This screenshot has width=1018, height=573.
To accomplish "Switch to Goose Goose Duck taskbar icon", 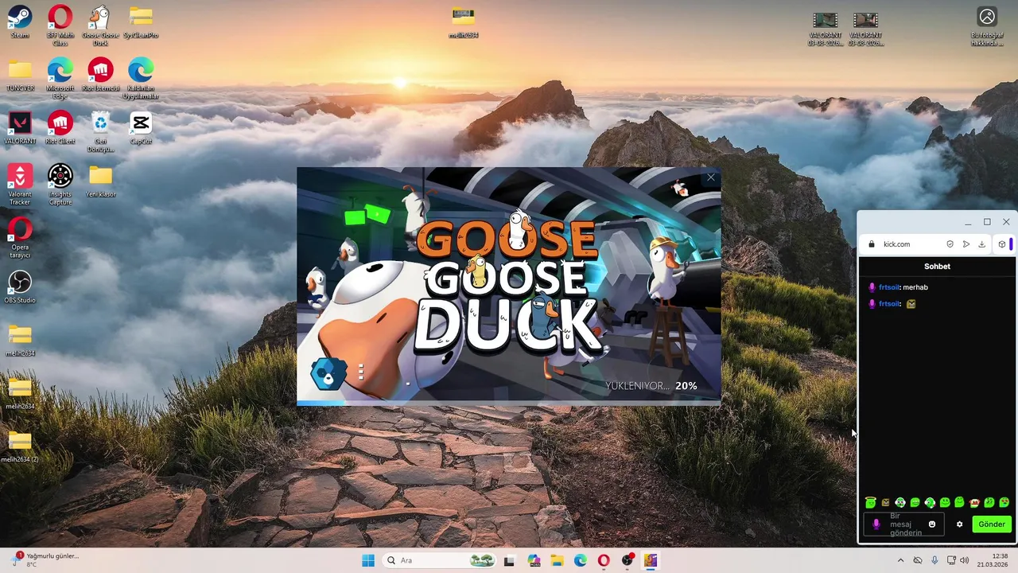I will 651,560.
